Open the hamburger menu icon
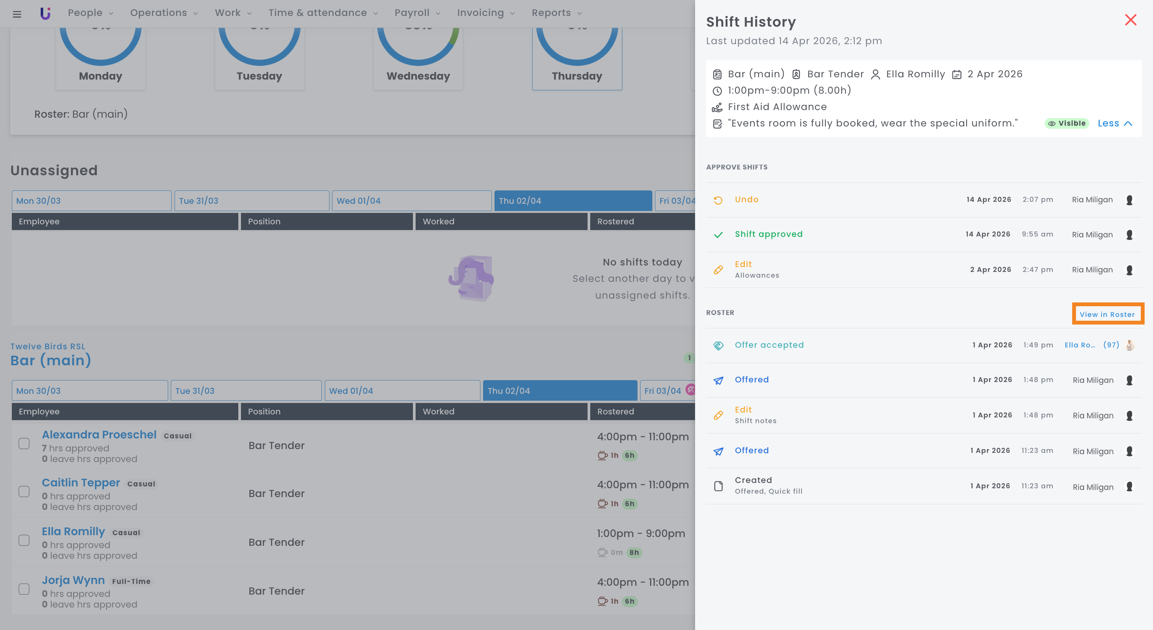This screenshot has height=630, width=1153. point(17,13)
